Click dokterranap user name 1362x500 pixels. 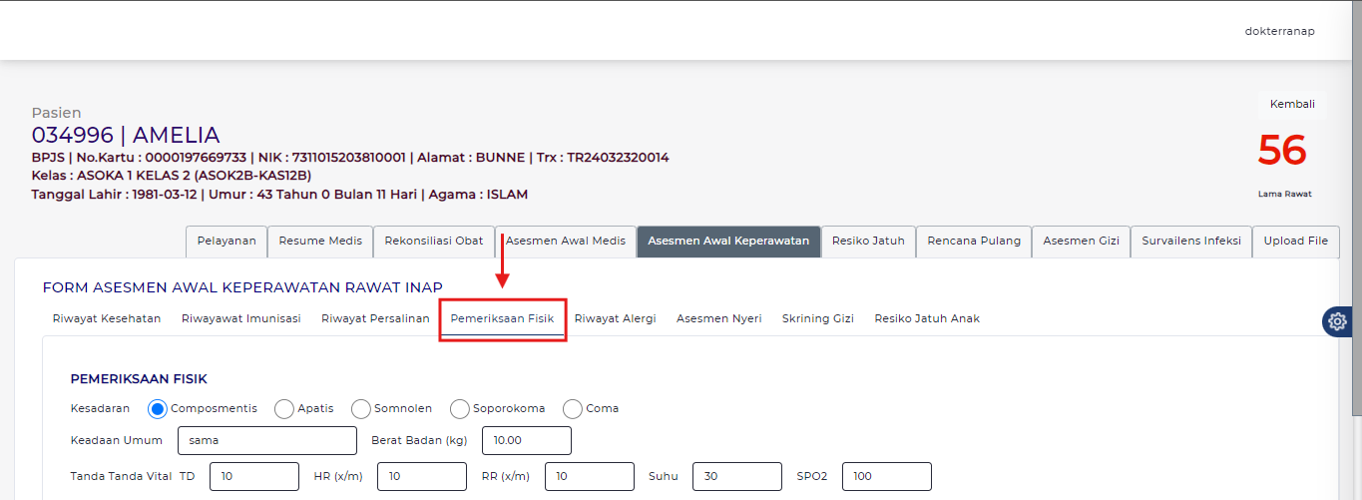[1279, 31]
